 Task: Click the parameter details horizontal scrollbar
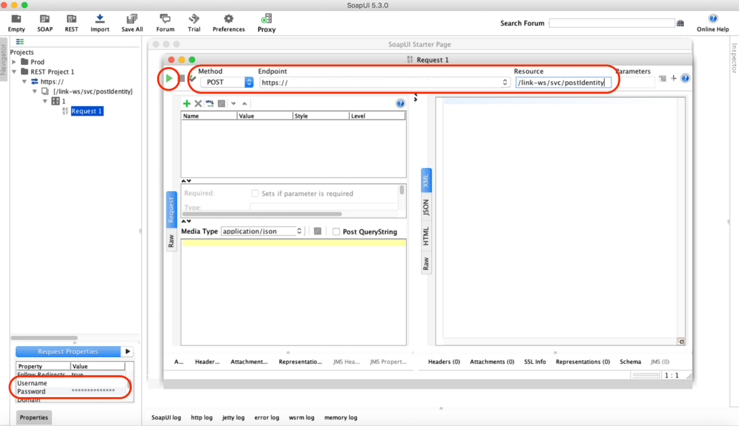[x=262, y=214]
